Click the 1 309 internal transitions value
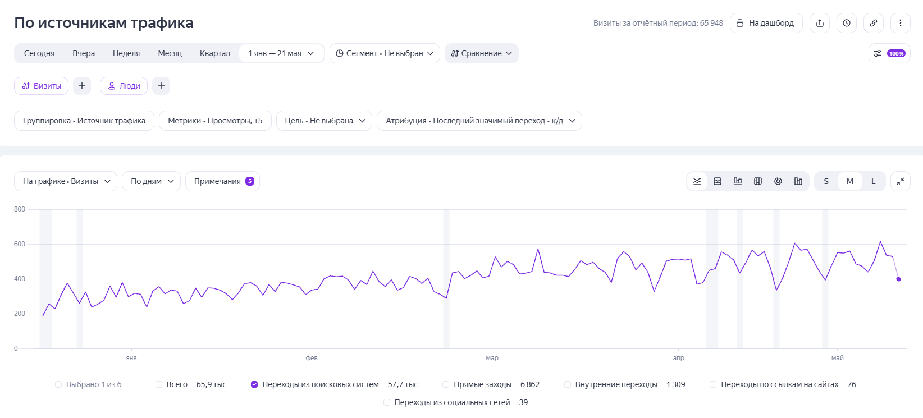This screenshot has height=418, width=923. (x=676, y=384)
